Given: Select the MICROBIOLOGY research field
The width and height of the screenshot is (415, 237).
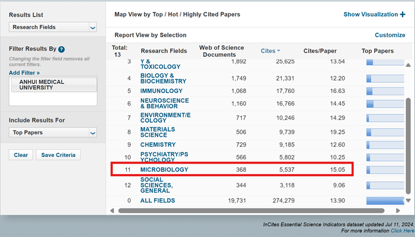Looking at the screenshot, I should coord(164,170).
